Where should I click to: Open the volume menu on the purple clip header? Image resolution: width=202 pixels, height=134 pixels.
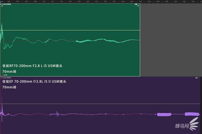[x=197, y=78]
